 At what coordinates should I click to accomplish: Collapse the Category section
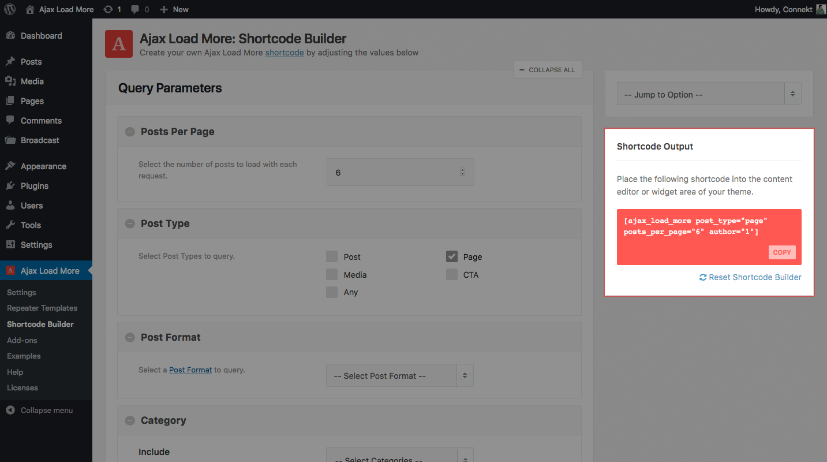(130, 420)
